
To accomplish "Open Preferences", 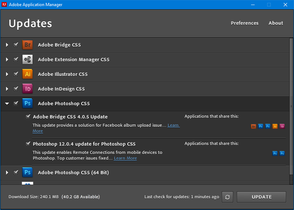I will (x=245, y=23).
